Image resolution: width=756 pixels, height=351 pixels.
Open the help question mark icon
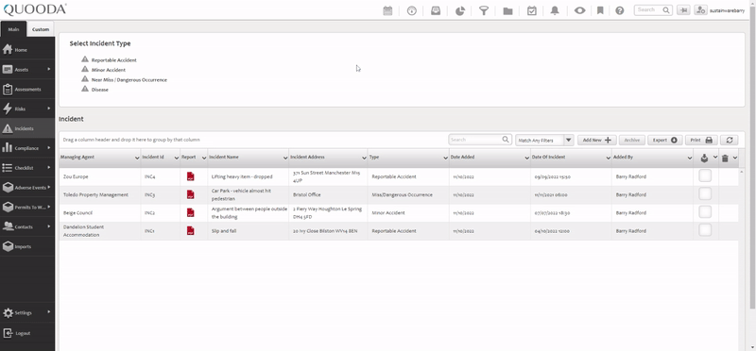click(620, 10)
